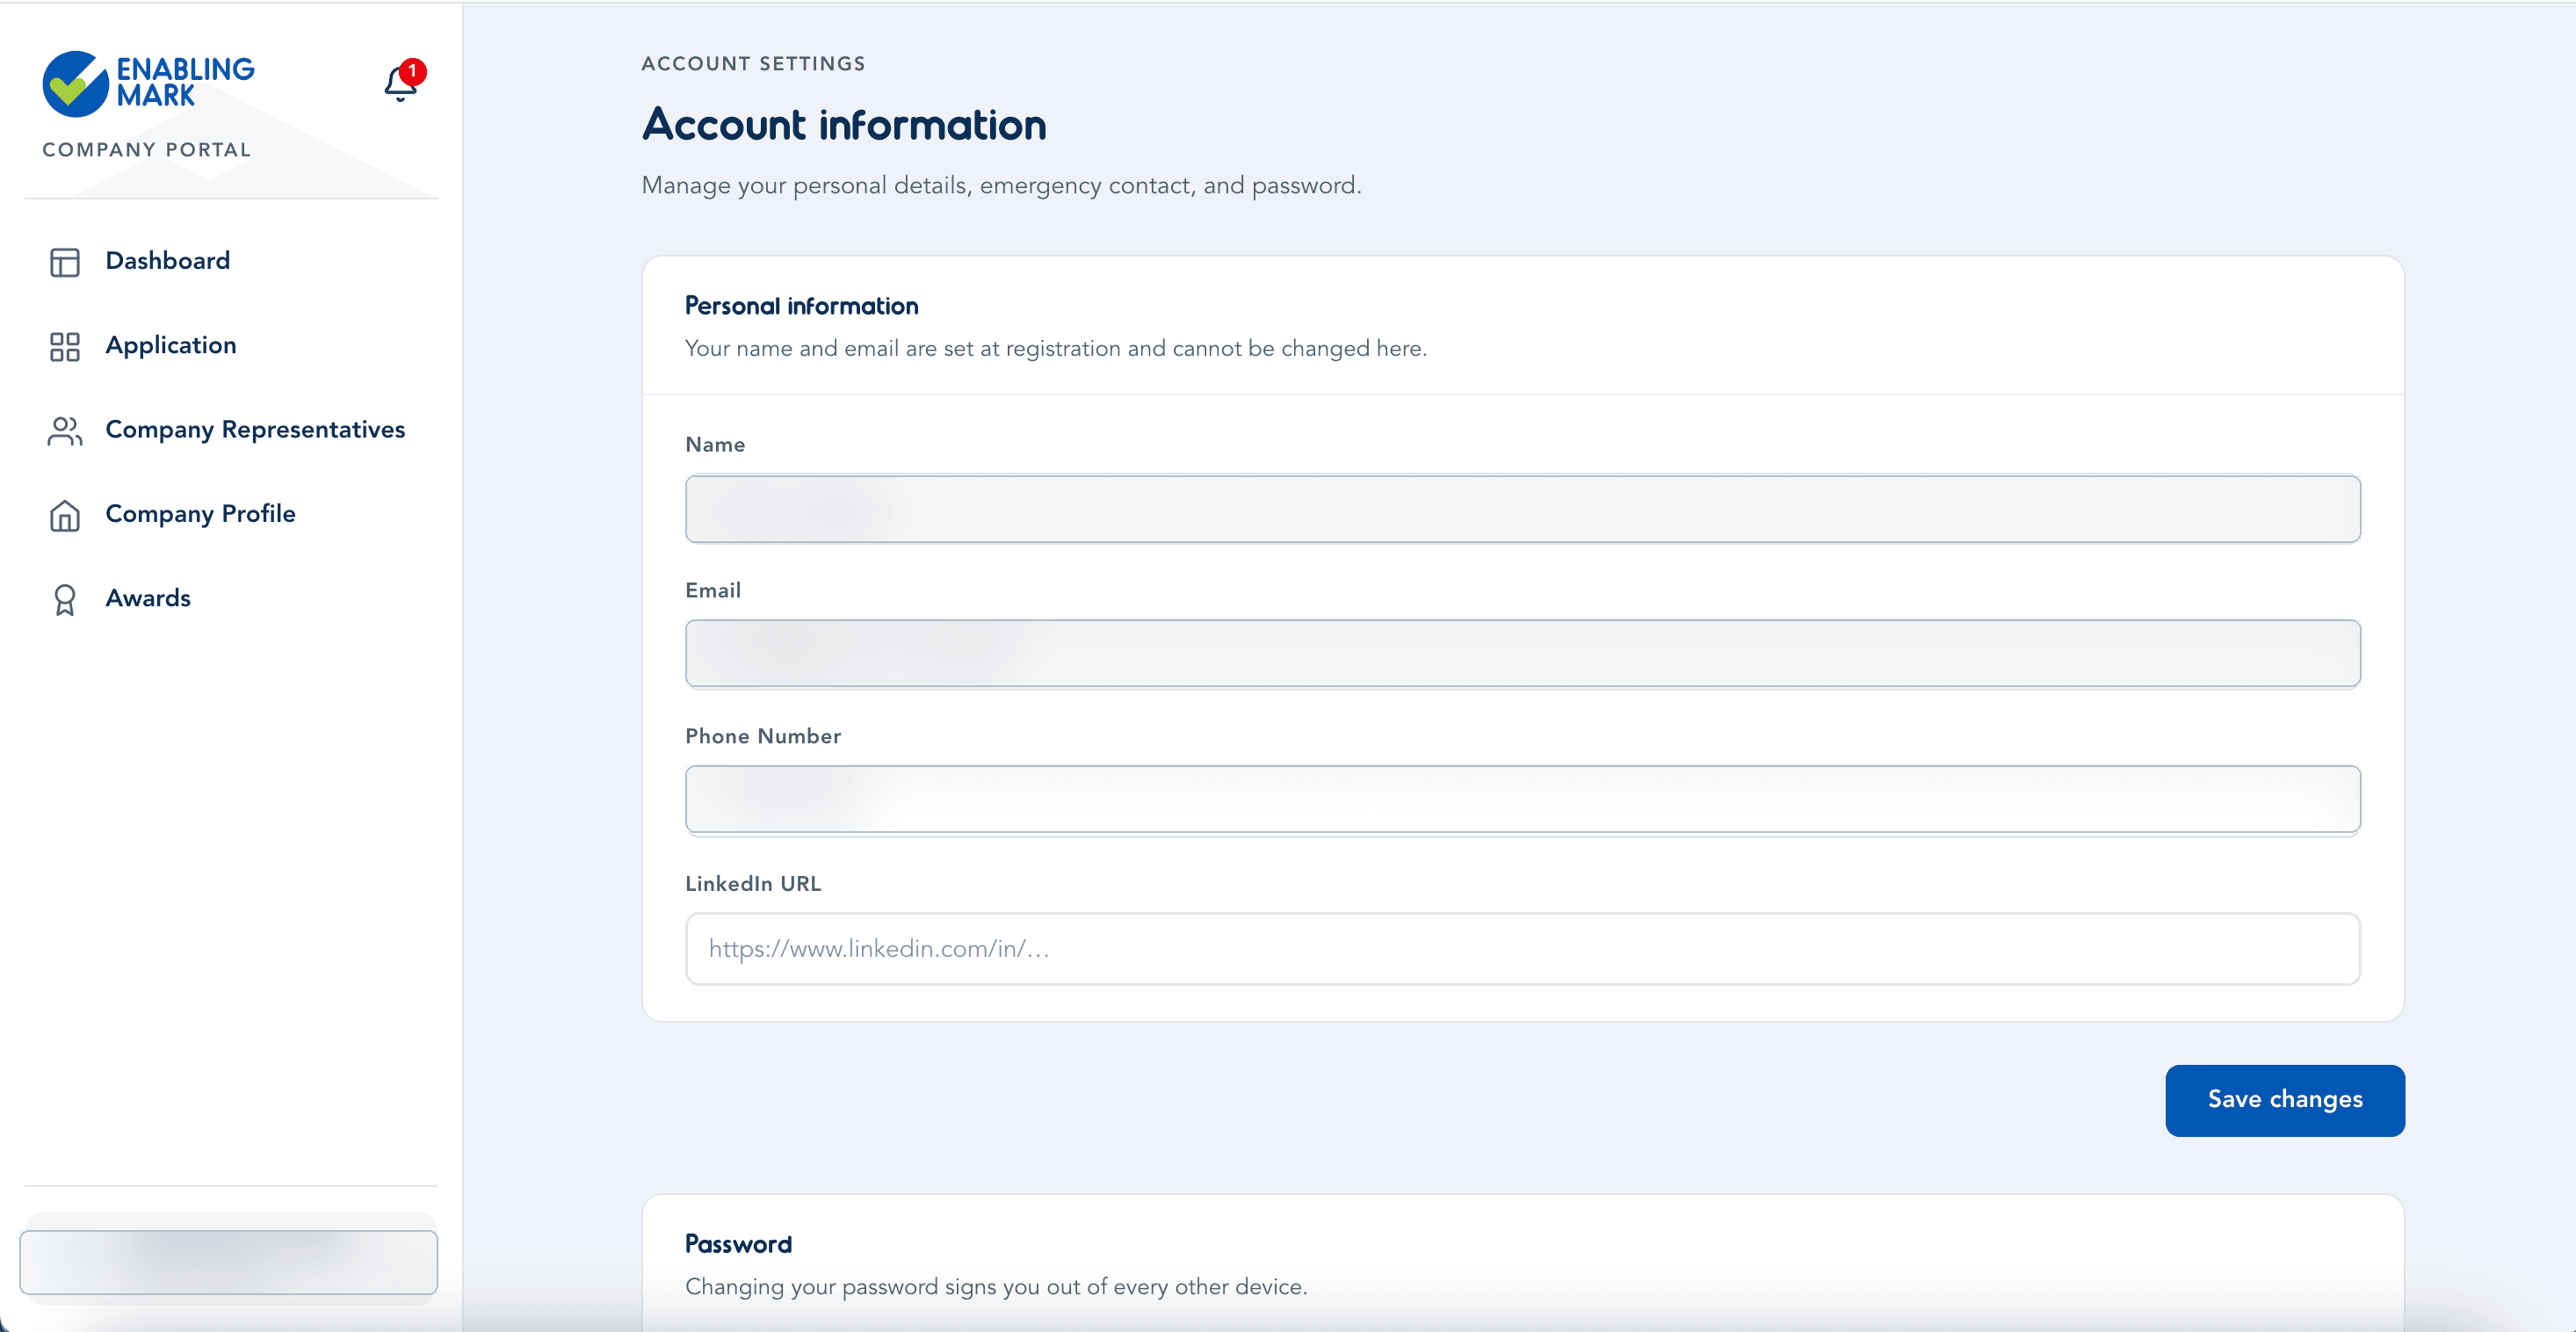Open the Awards section
The width and height of the screenshot is (2576, 1332).
(x=148, y=598)
